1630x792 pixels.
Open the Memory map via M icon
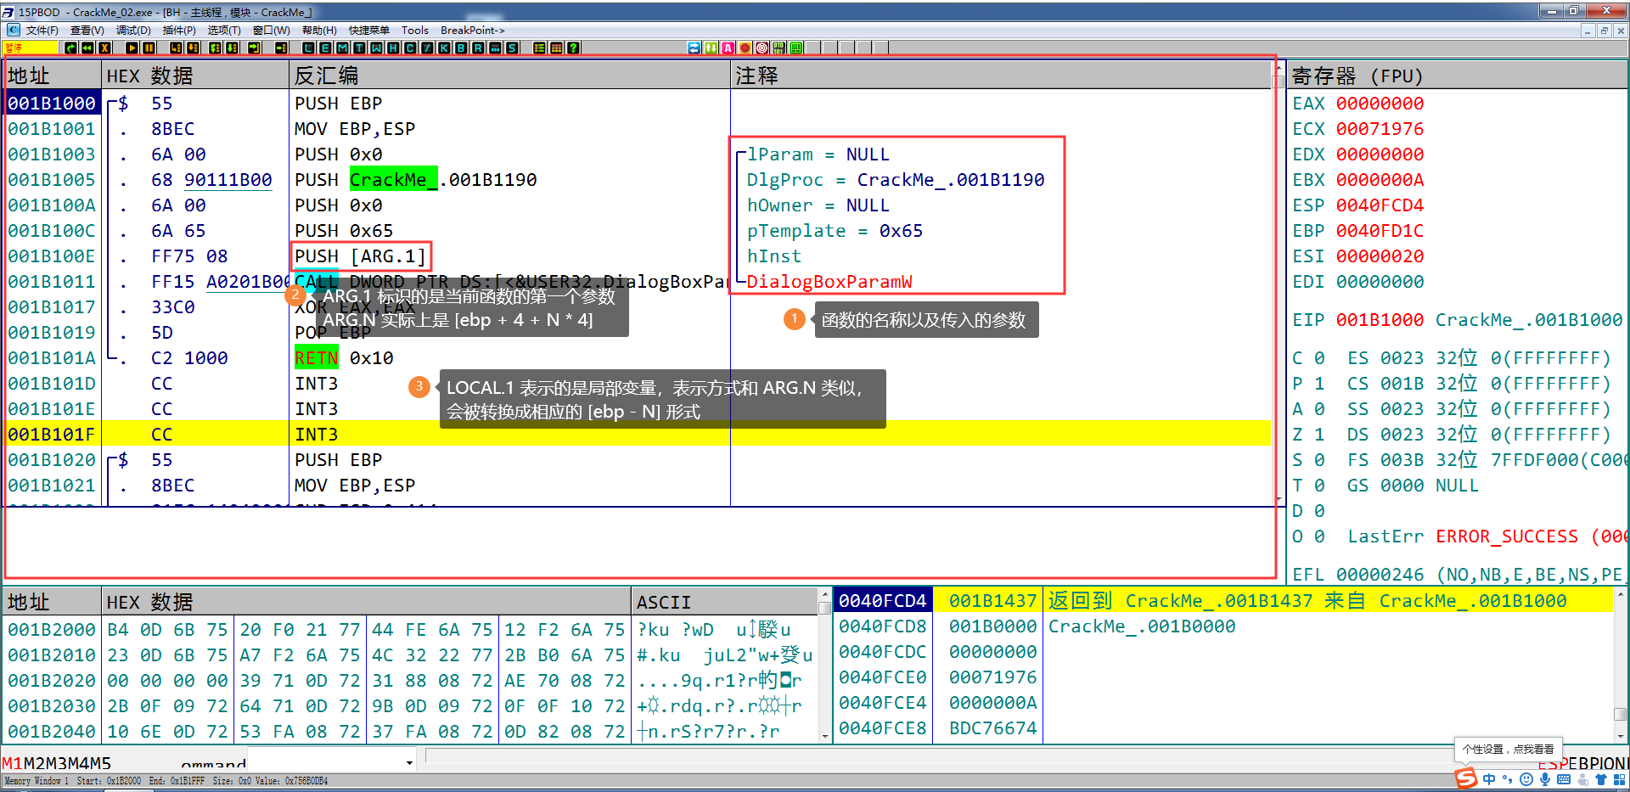coord(342,48)
